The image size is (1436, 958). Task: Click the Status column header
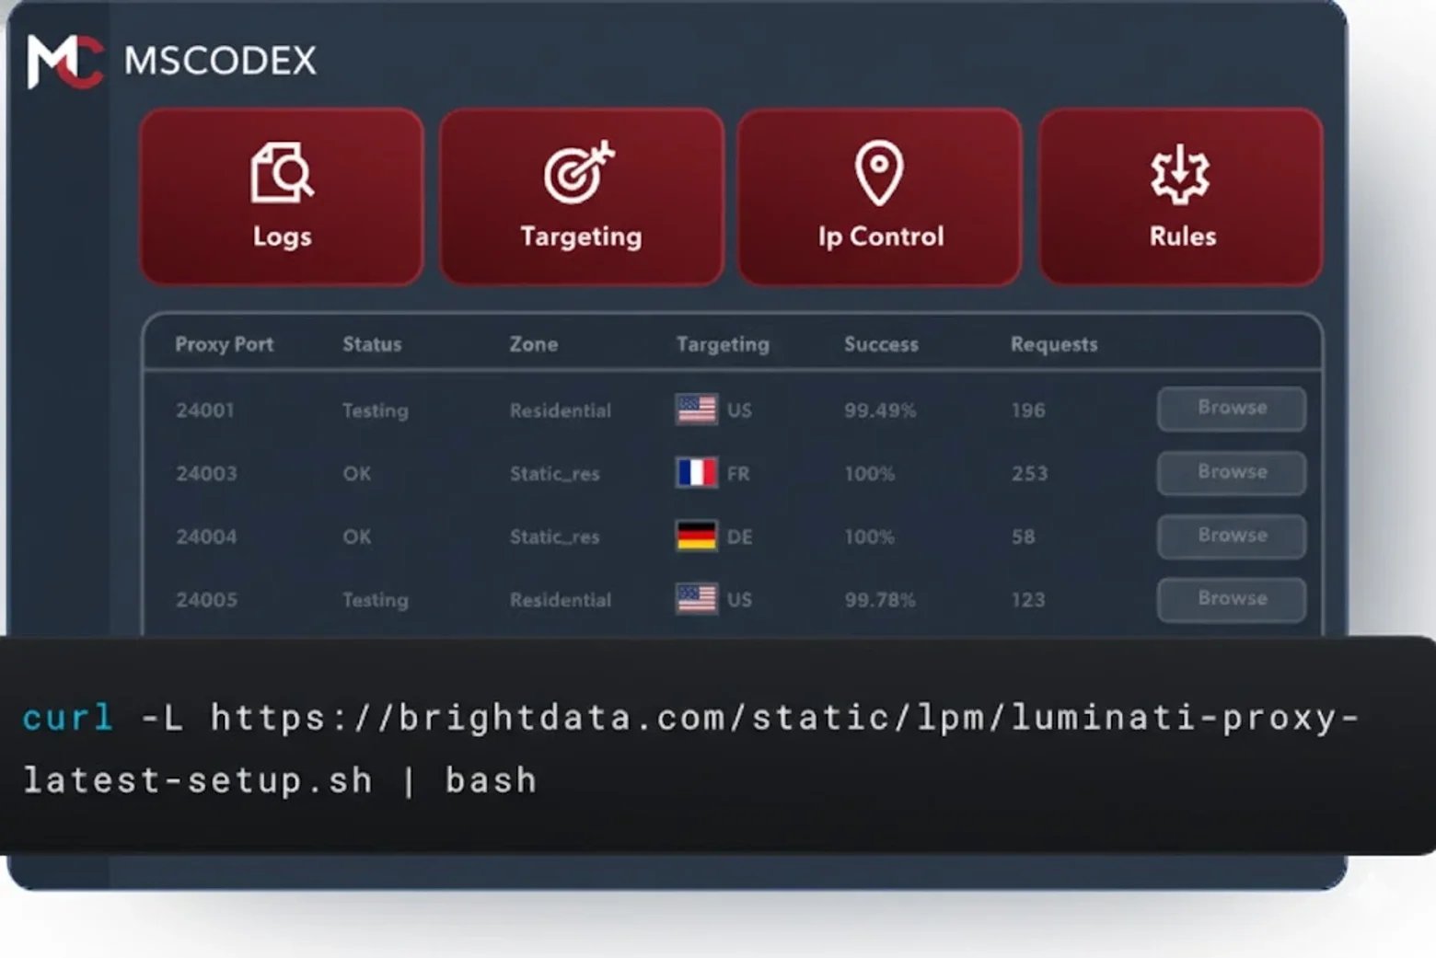click(x=372, y=344)
